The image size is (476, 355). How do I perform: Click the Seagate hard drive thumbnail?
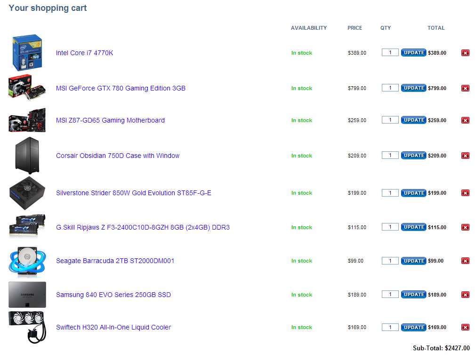[27, 262]
